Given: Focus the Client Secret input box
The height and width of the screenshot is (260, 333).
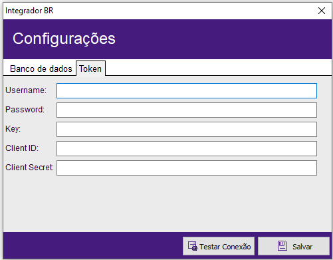Looking at the screenshot, I should pyautogui.click(x=187, y=168).
